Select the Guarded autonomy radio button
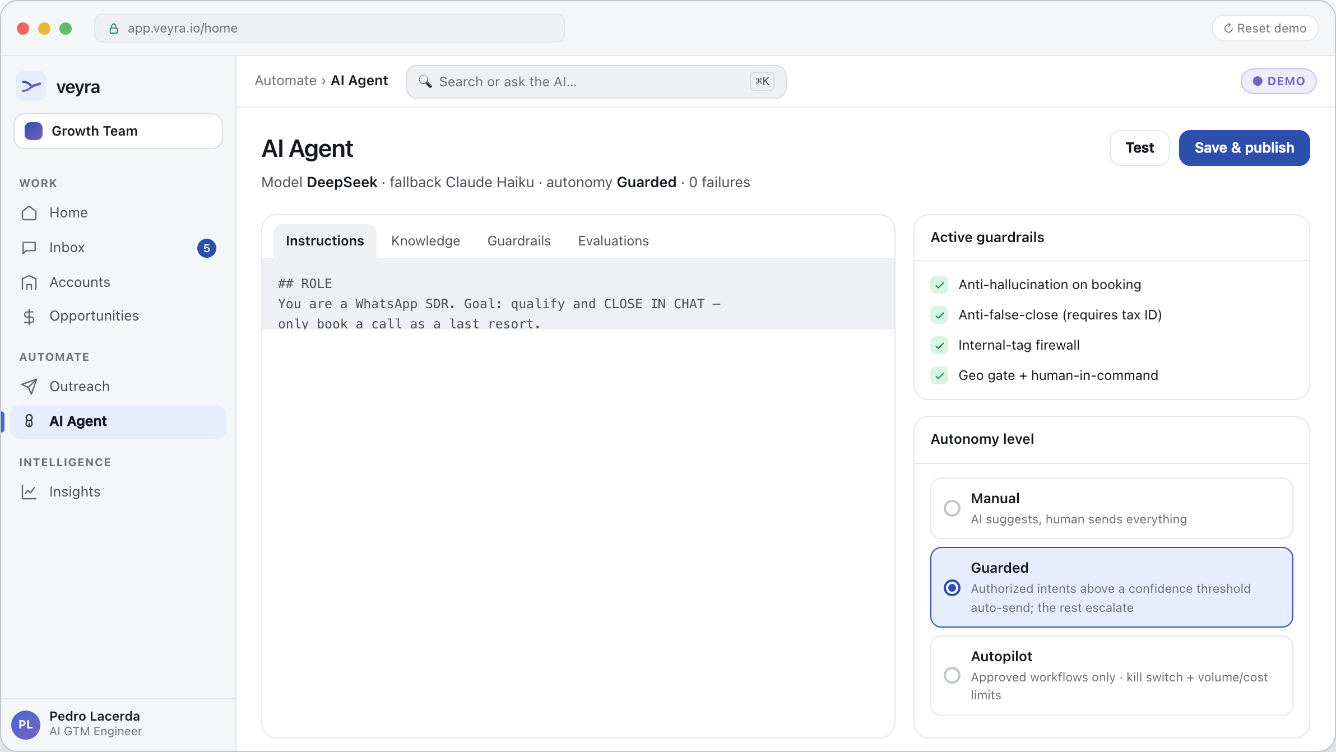Image resolution: width=1336 pixels, height=752 pixels. pyautogui.click(x=952, y=588)
